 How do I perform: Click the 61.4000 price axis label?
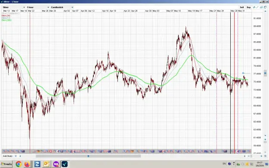(257, 137)
